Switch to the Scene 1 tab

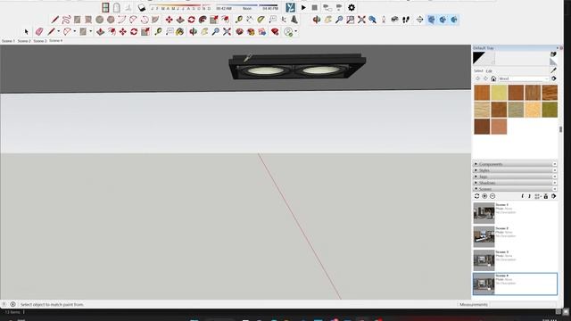point(8,41)
